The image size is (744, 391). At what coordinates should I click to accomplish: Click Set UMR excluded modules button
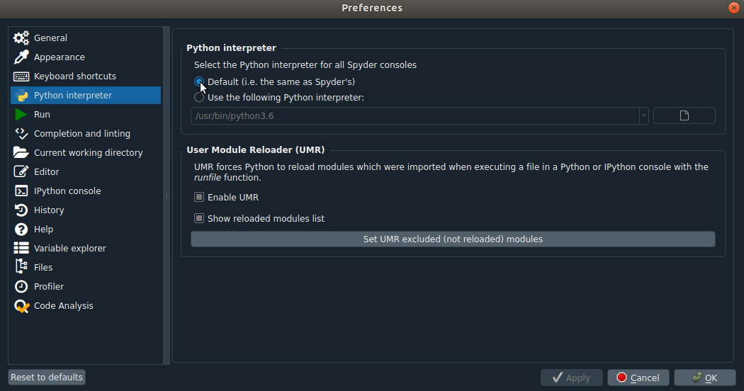[x=453, y=239]
